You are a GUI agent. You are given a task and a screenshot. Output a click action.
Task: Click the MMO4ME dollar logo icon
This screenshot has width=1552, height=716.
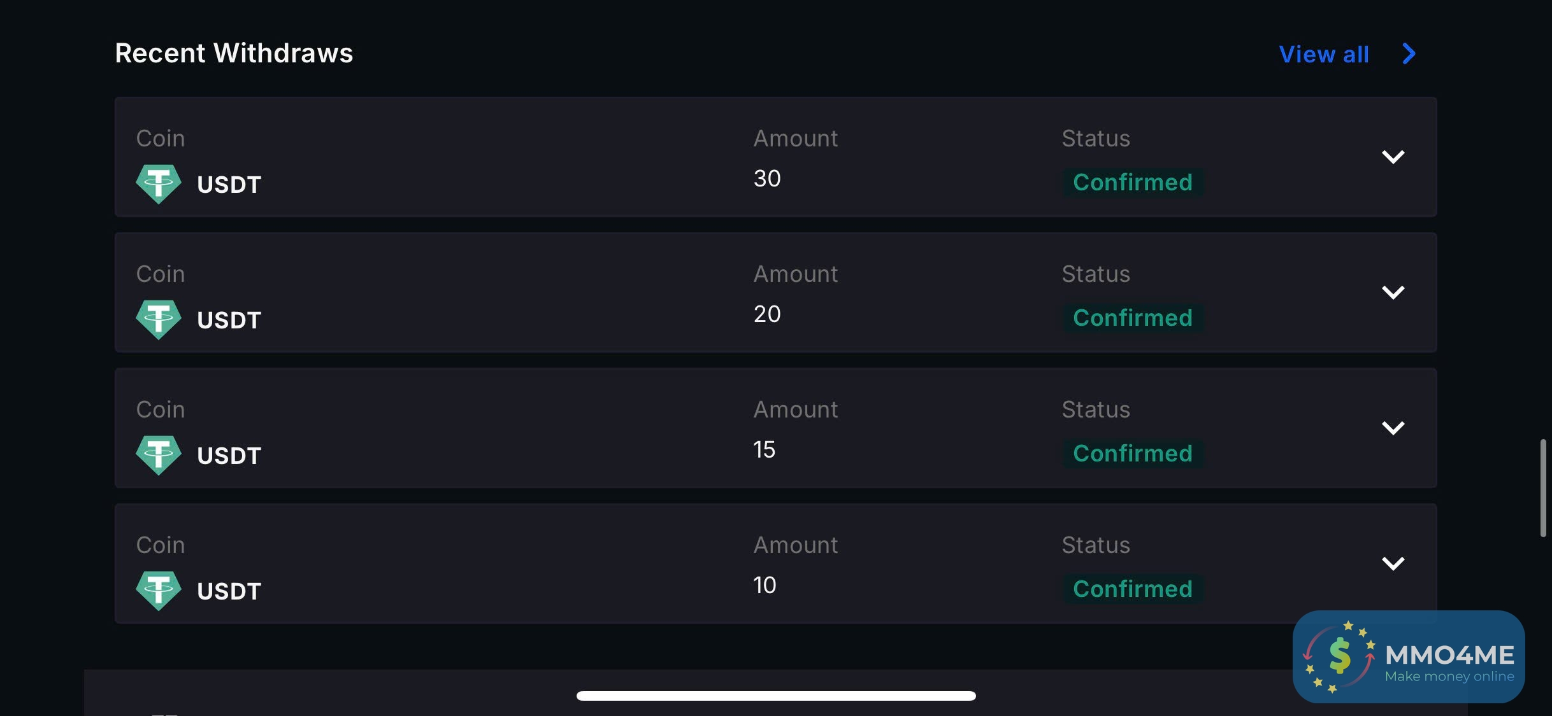click(1339, 657)
